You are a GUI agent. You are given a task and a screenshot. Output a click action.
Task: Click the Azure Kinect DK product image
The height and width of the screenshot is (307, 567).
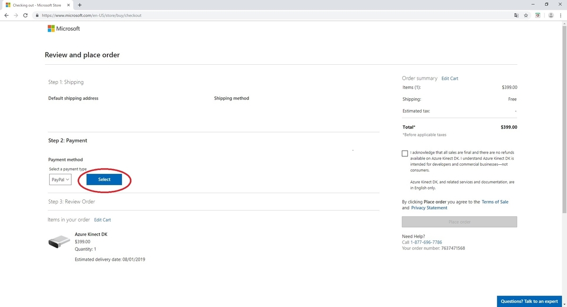[x=59, y=242]
